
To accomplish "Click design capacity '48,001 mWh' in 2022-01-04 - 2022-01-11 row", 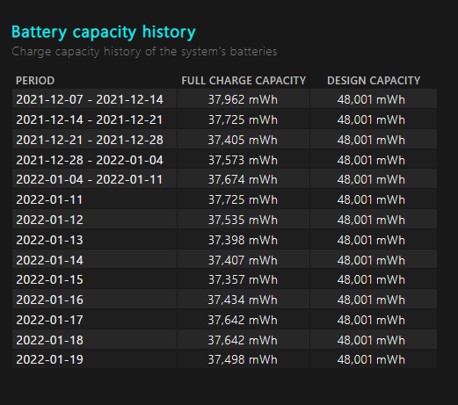I will pyautogui.click(x=371, y=179).
